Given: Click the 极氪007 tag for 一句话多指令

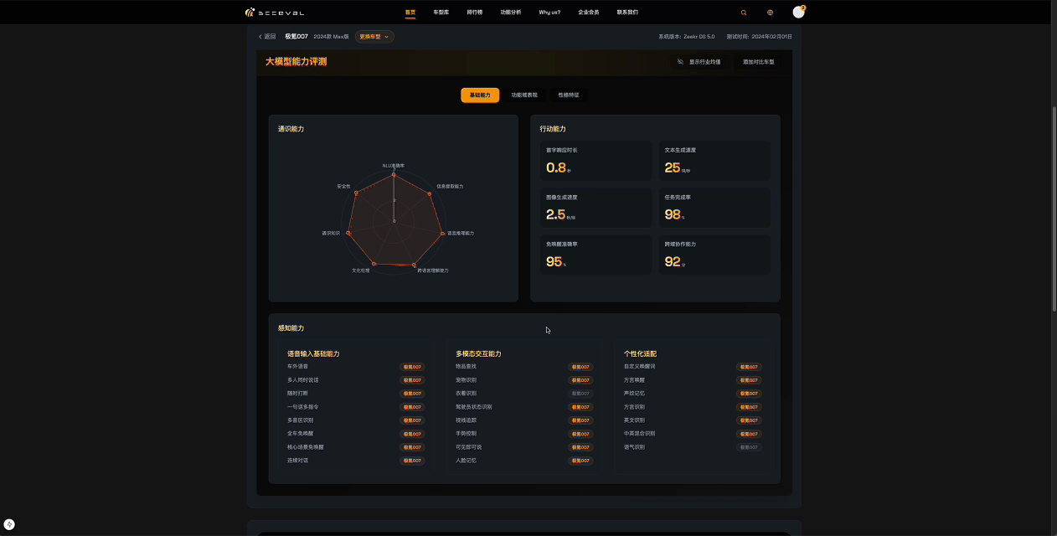Looking at the screenshot, I should 412,407.
